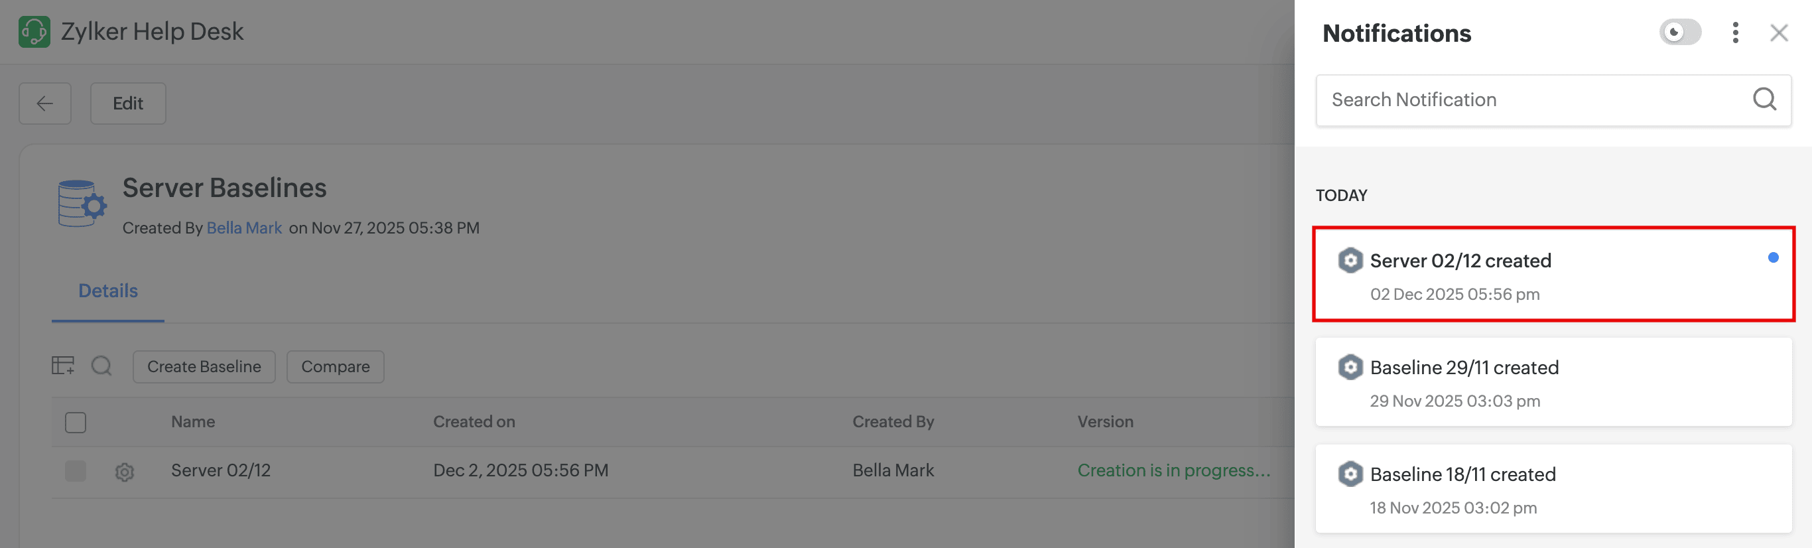Viewport: 1812px width, 548px height.
Task: Open the column chooser table icon
Action: coord(62,366)
